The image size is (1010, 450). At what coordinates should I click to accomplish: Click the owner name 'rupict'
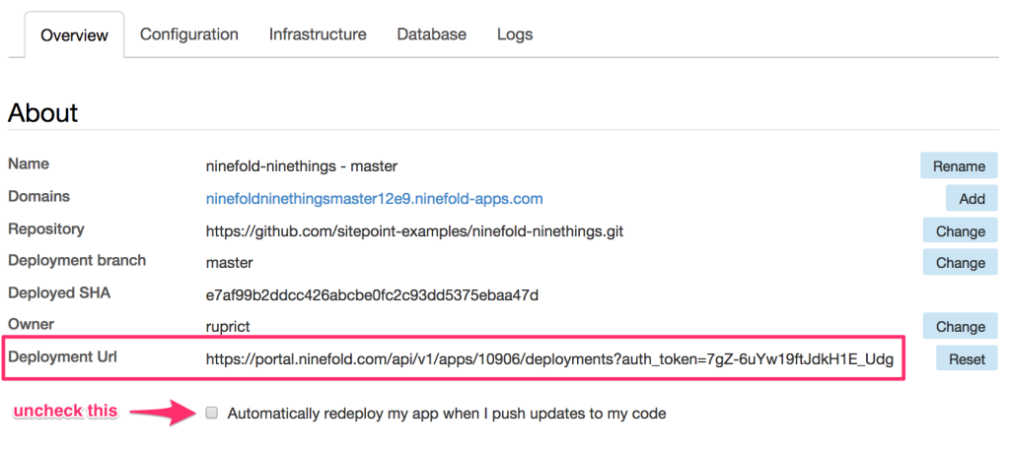pyautogui.click(x=226, y=327)
